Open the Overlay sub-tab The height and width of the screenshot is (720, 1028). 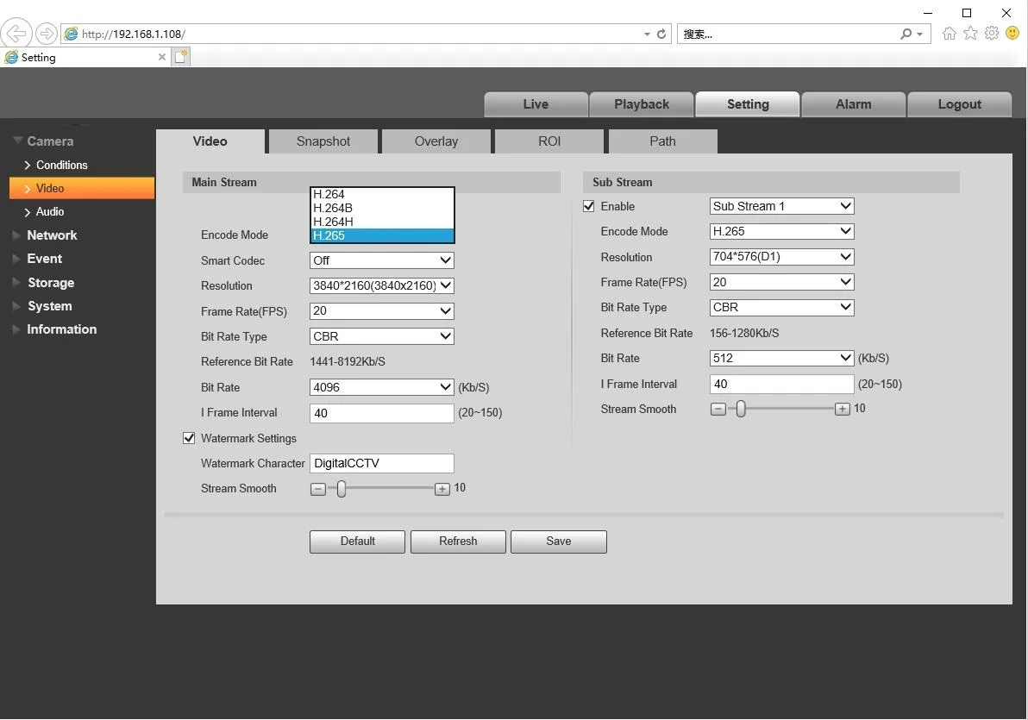point(436,141)
